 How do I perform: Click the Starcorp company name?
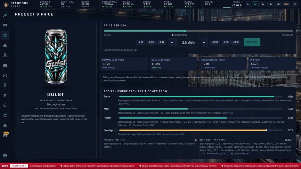[x=20, y=3]
